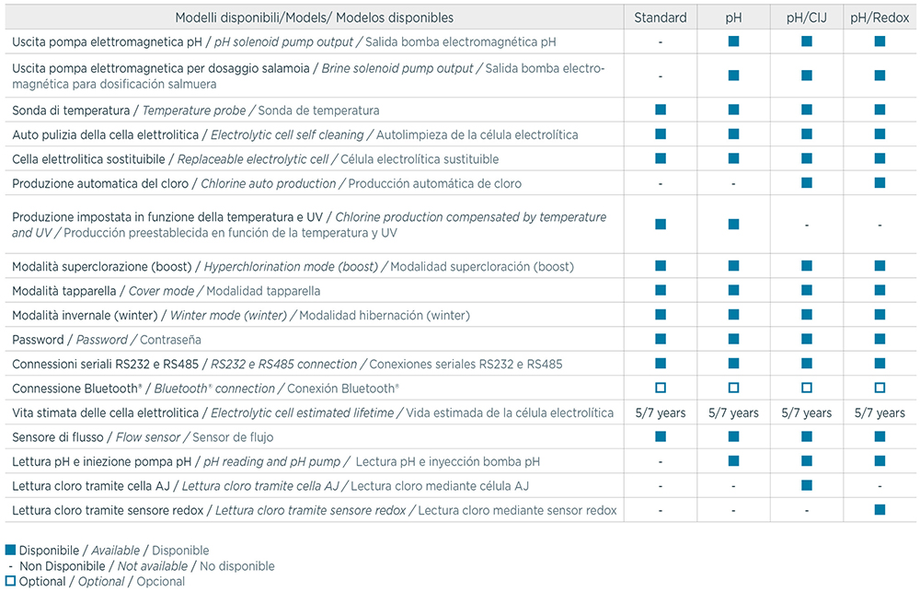The image size is (920, 592).
Task: Click pH/CIJ square for Chlorine auto production
Action: point(806,182)
